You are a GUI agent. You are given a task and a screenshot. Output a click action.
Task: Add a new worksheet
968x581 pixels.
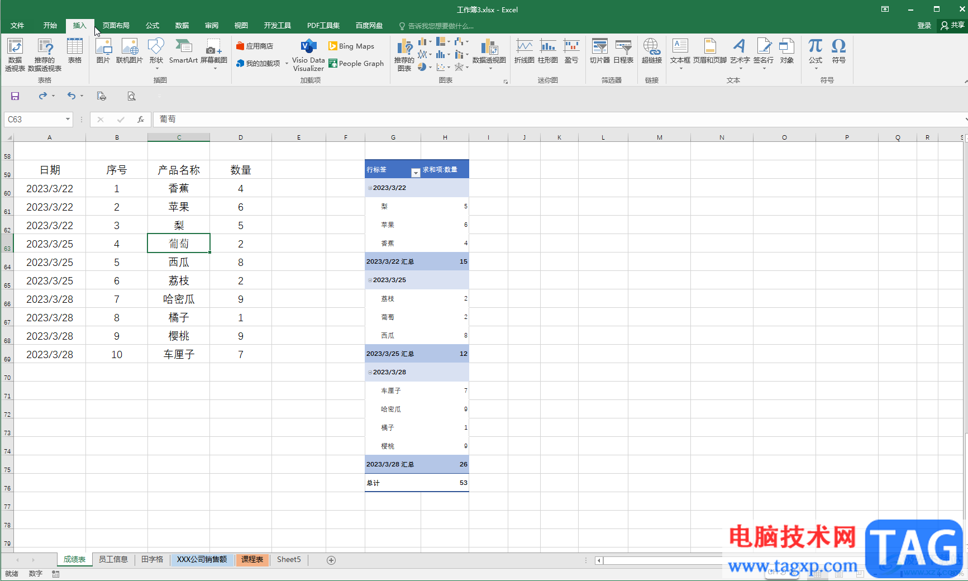331,560
